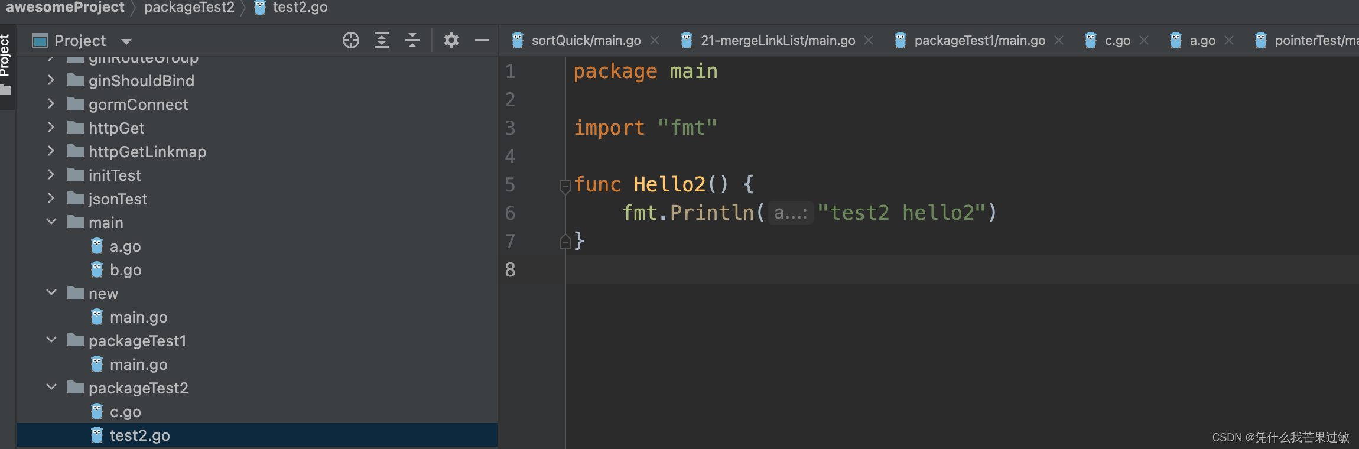
Task: Switch to the pointerTest editor tab
Action: [1316, 40]
